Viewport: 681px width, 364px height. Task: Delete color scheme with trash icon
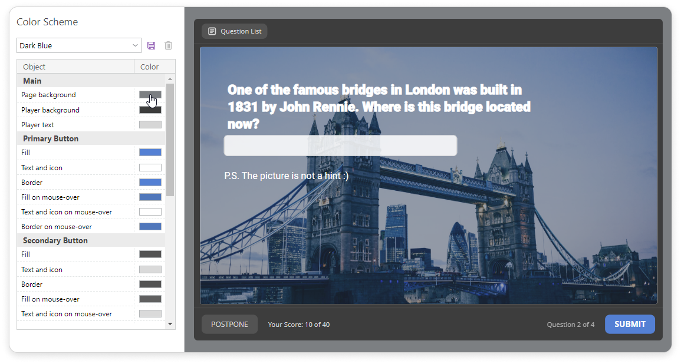pyautogui.click(x=168, y=46)
